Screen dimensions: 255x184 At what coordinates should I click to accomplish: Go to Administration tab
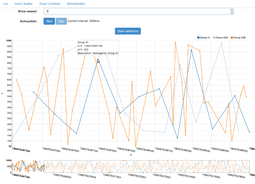(x=76, y=4)
